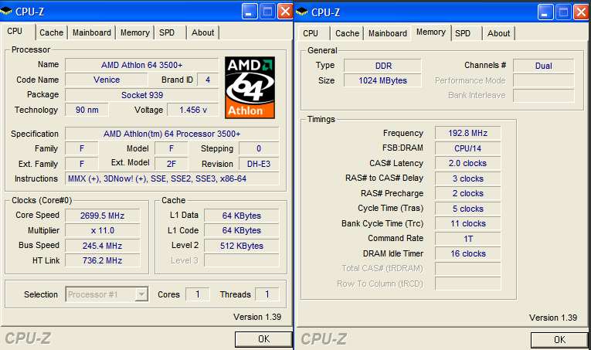Click CAS# Latency value 2.0 clocks
The width and height of the screenshot is (591, 350).
tap(467, 163)
